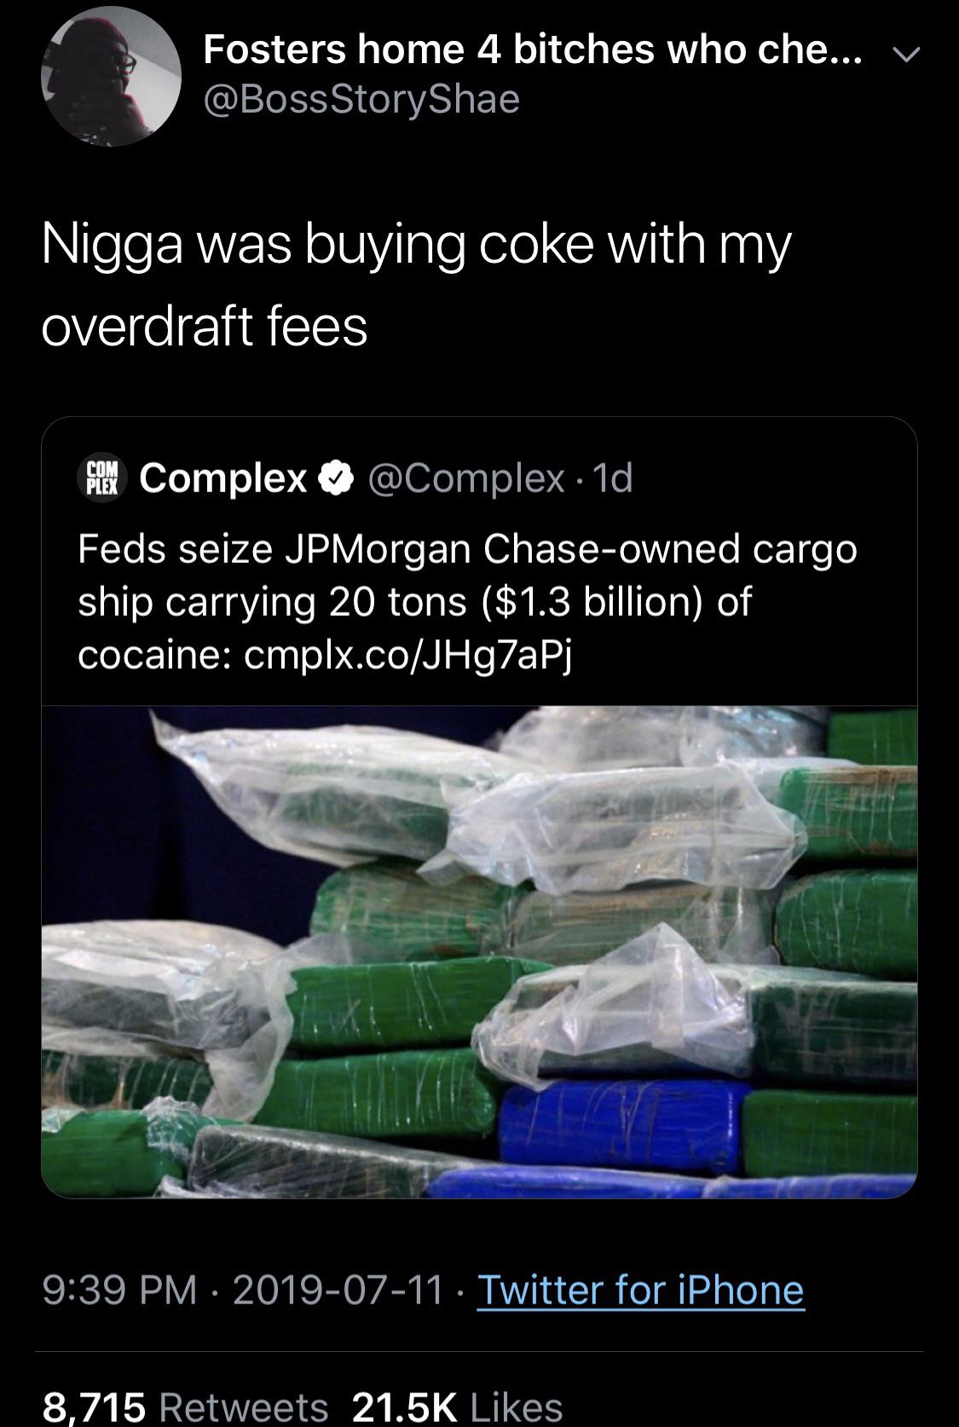Open the cocaine bricks photo
Image resolution: width=959 pixels, height=1427 pixels.
click(479, 952)
